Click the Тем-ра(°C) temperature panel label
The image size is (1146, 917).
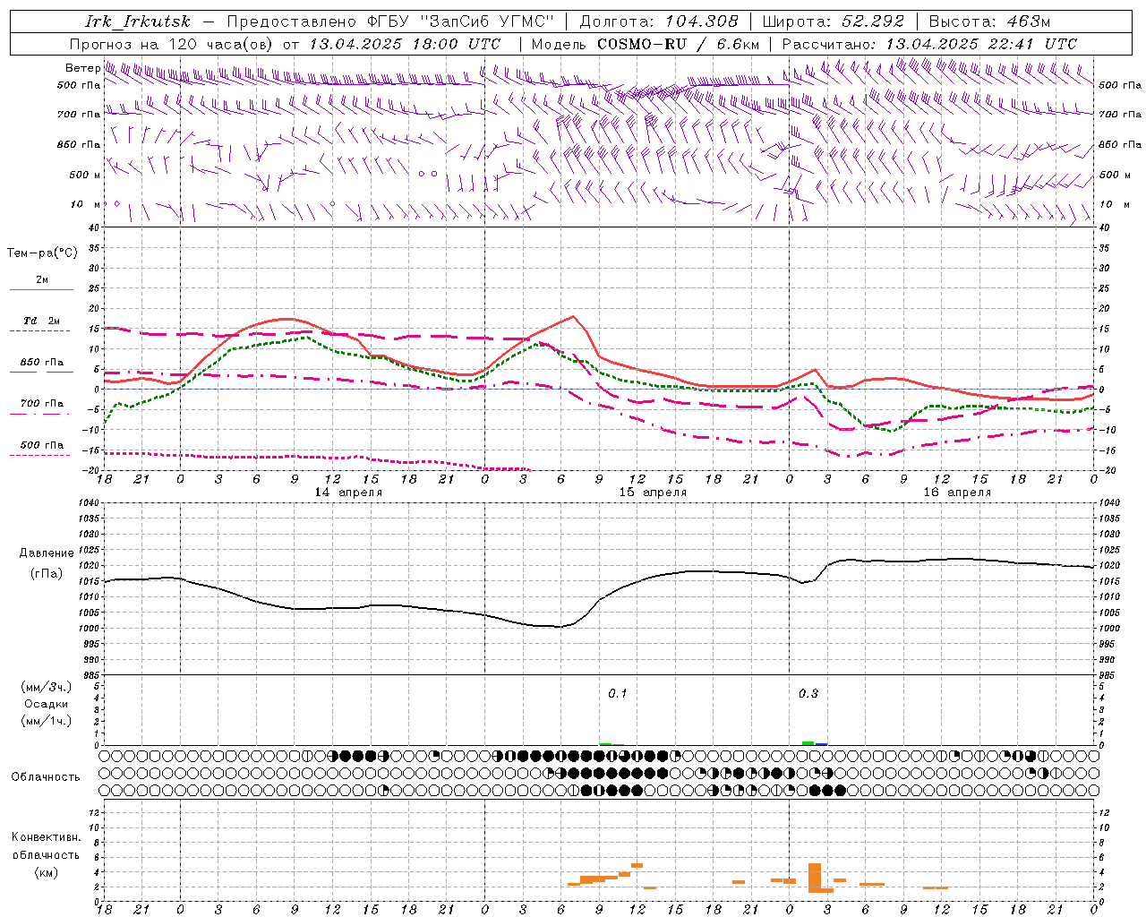tap(42, 253)
